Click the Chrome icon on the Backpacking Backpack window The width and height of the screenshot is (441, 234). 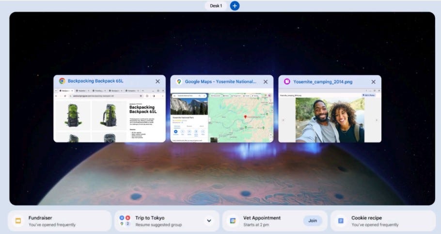(62, 81)
